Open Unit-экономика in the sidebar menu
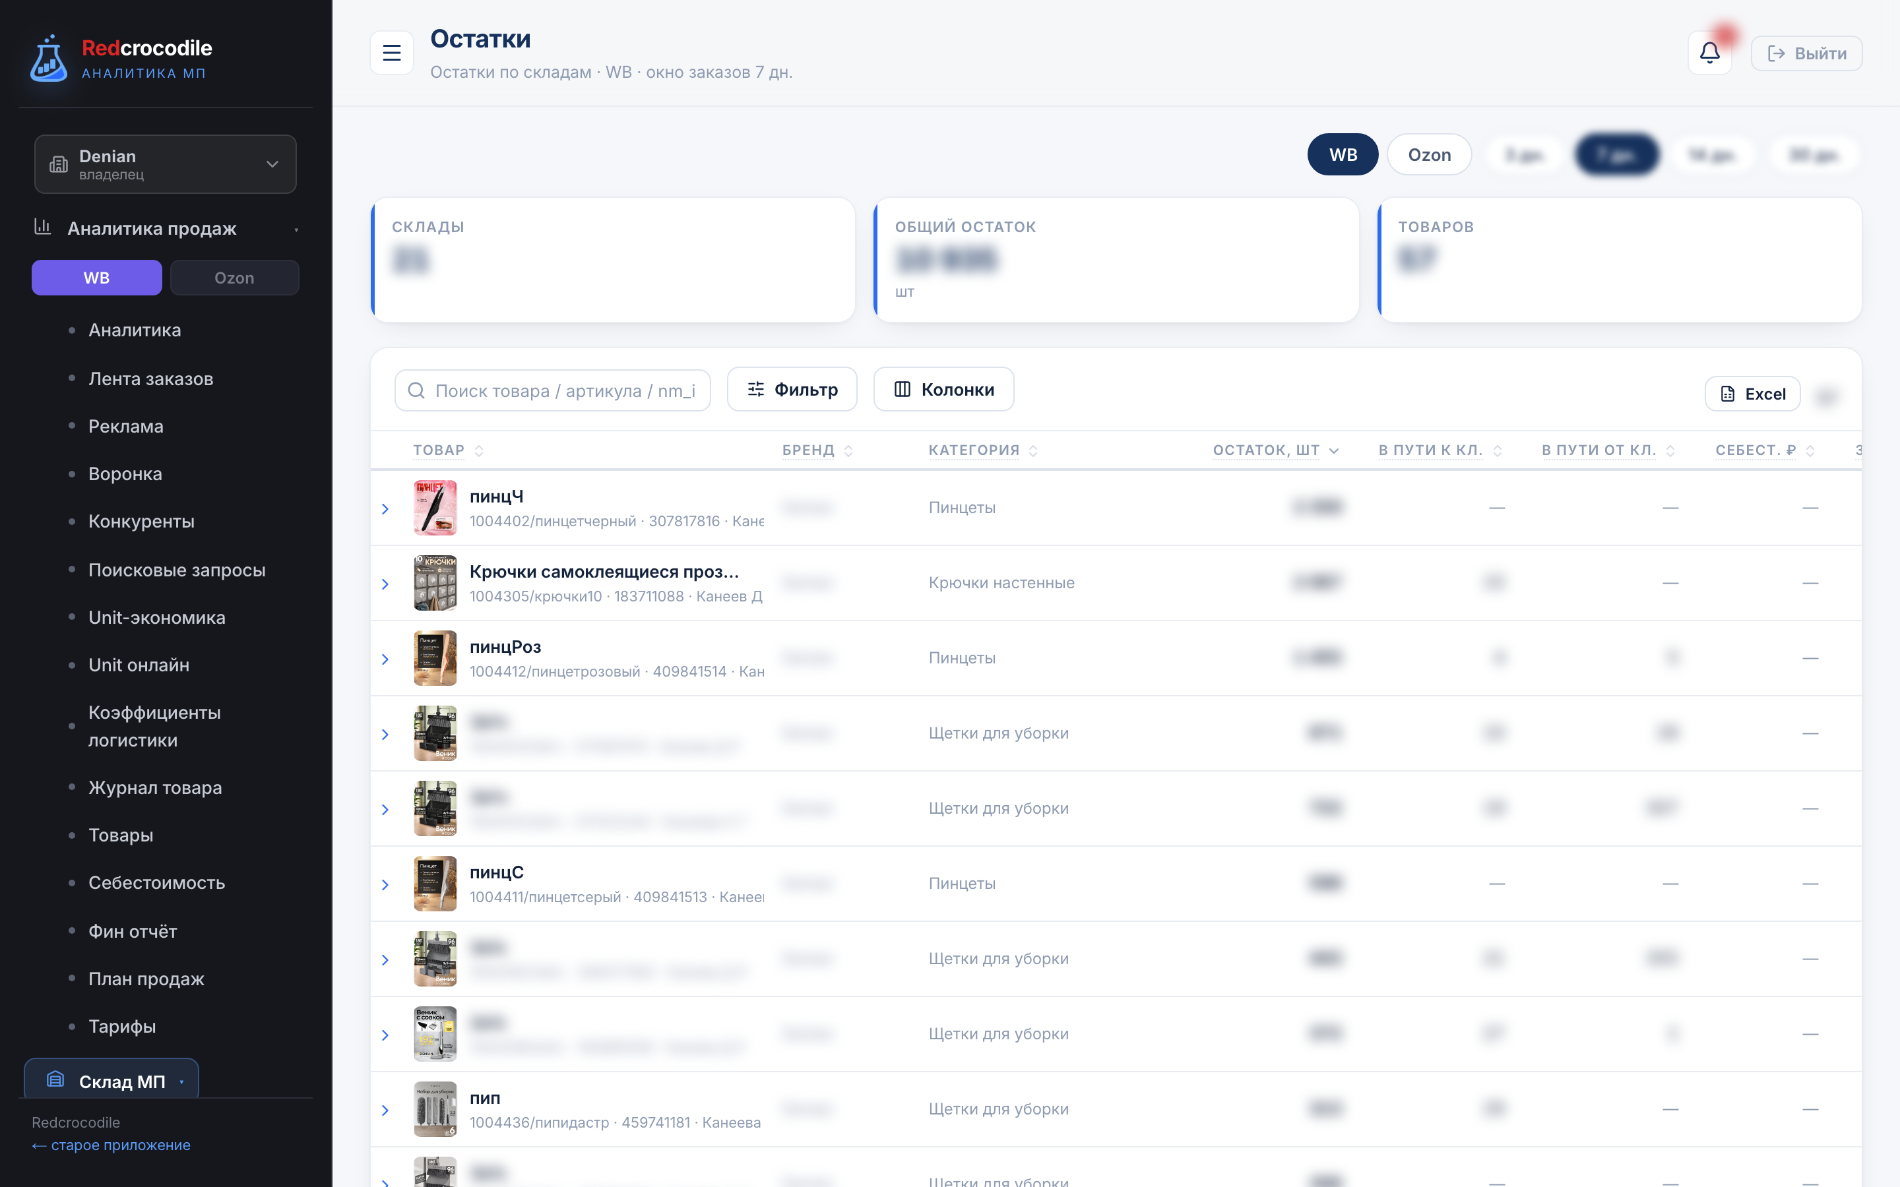1900x1187 pixels. pyautogui.click(x=157, y=617)
